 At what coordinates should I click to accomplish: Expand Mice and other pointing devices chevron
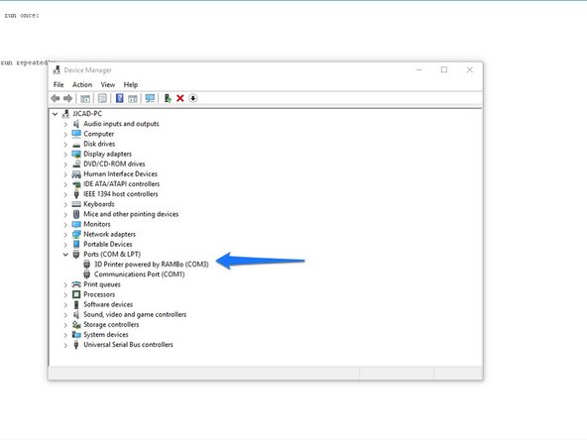[65, 214]
